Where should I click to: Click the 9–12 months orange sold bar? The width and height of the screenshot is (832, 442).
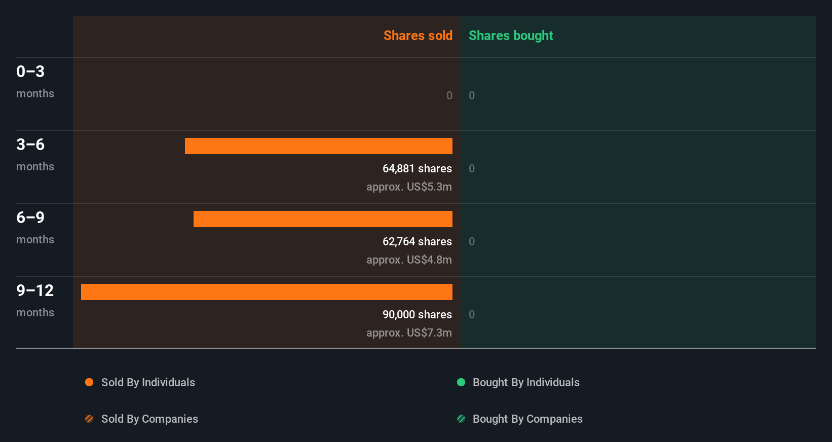(267, 292)
